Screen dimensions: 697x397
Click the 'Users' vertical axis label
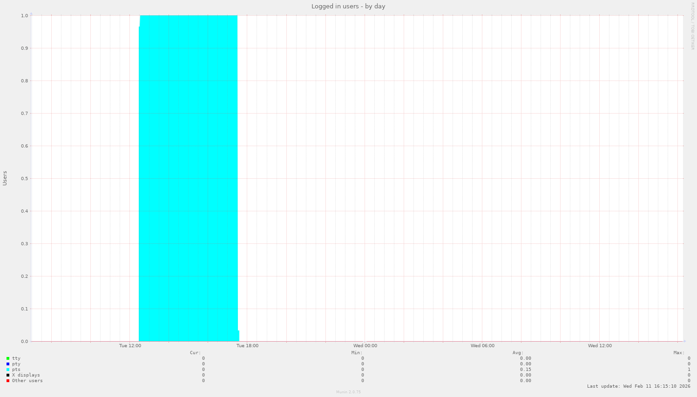point(5,178)
